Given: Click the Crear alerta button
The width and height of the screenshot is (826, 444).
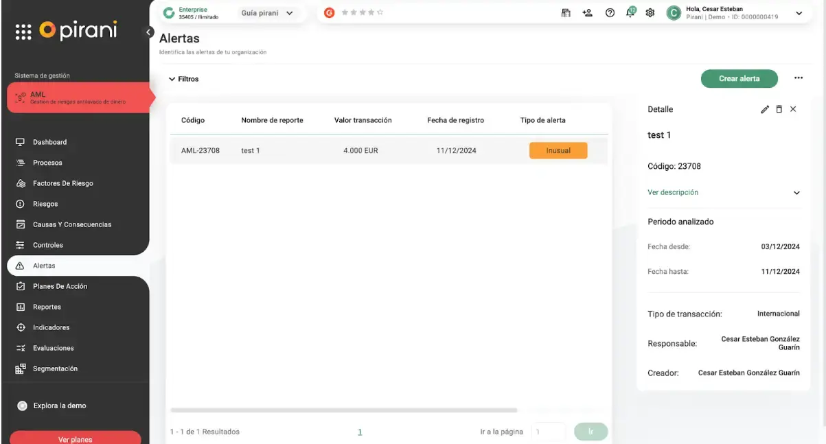Looking at the screenshot, I should click(739, 79).
